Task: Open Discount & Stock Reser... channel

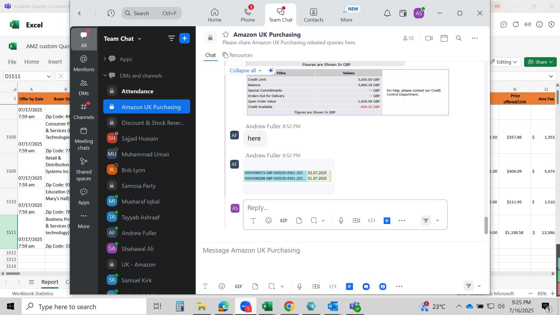Action: [147, 123]
